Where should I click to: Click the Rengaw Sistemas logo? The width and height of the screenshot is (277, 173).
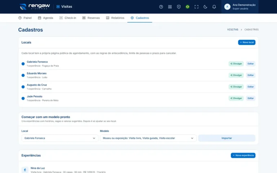(35, 7)
